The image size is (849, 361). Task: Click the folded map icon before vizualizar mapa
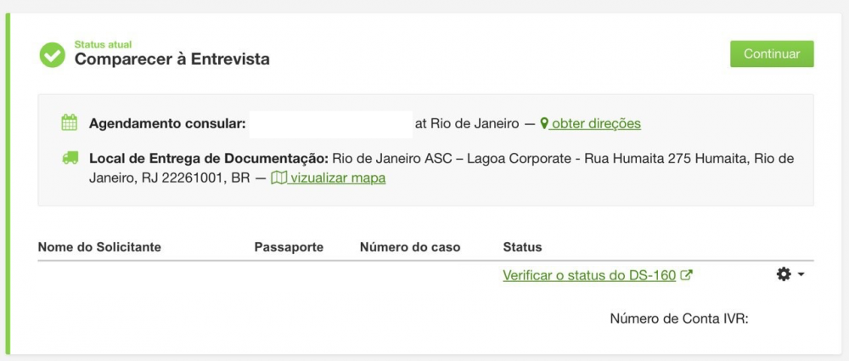[278, 178]
